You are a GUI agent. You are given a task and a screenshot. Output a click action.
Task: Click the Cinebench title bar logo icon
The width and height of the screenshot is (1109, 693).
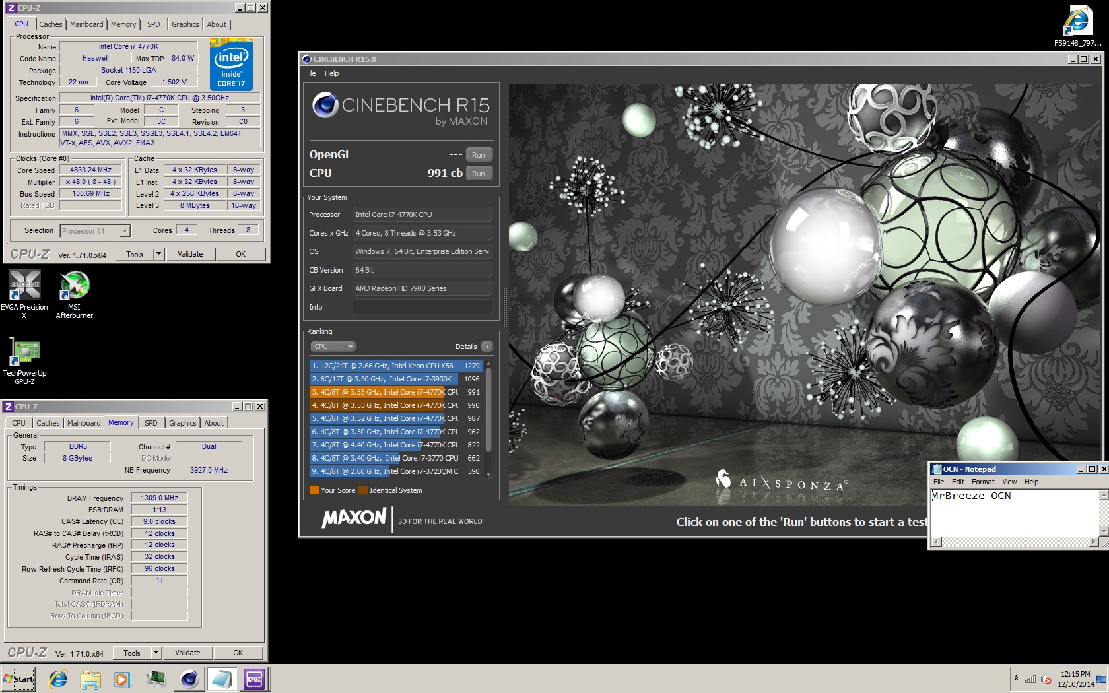(x=307, y=59)
